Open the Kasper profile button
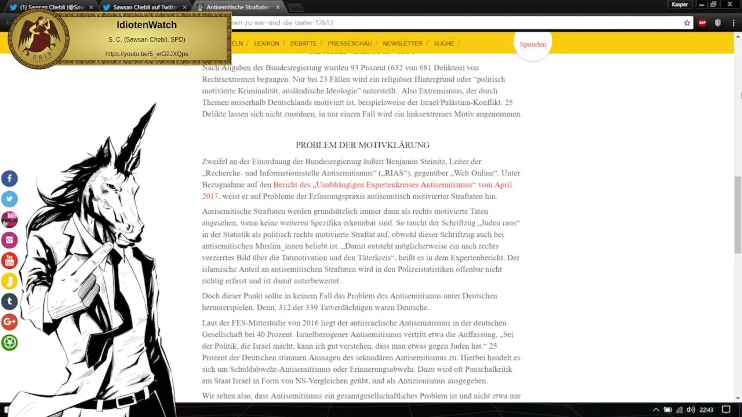The width and height of the screenshot is (742, 417). point(680,5)
